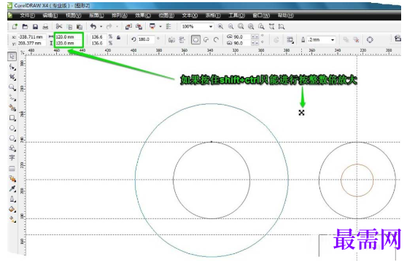Open the 视图(V) menu
Viewport: 415px width, 262px height.
point(74,15)
